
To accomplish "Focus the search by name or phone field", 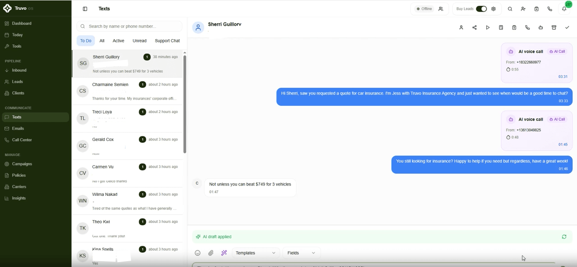I will 130,26.
